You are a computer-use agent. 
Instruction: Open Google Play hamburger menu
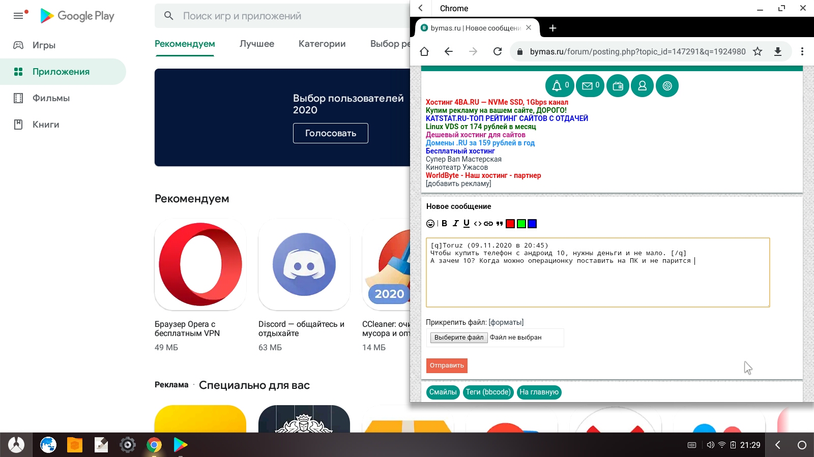pyautogui.click(x=18, y=16)
